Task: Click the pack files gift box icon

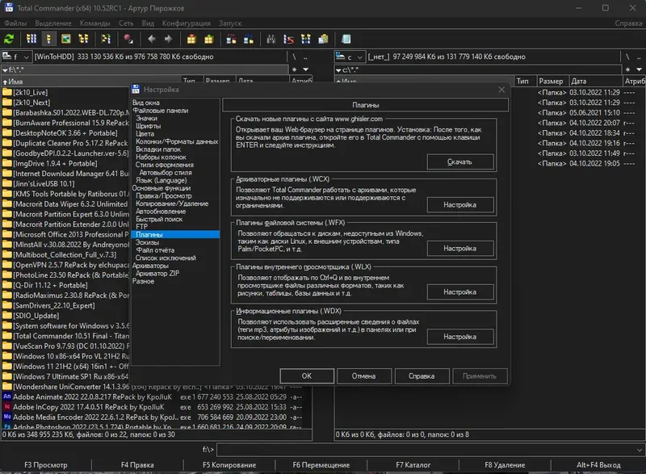Action: (x=191, y=38)
